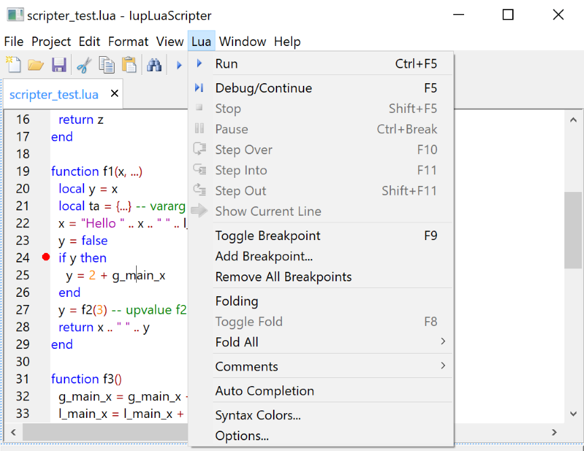Cut selection with the scissors icon
The height and width of the screenshot is (451, 584).
pyautogui.click(x=84, y=65)
